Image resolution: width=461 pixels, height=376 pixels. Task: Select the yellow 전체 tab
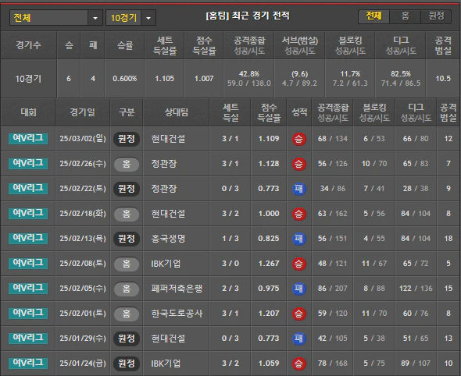pyautogui.click(x=373, y=16)
